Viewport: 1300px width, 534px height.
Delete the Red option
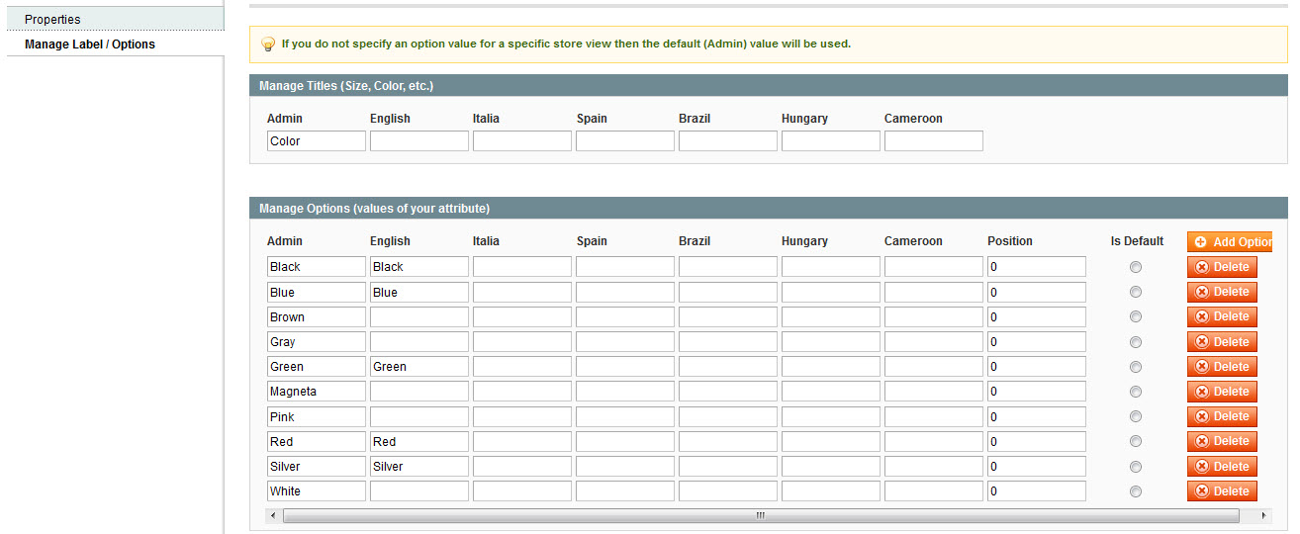1222,441
